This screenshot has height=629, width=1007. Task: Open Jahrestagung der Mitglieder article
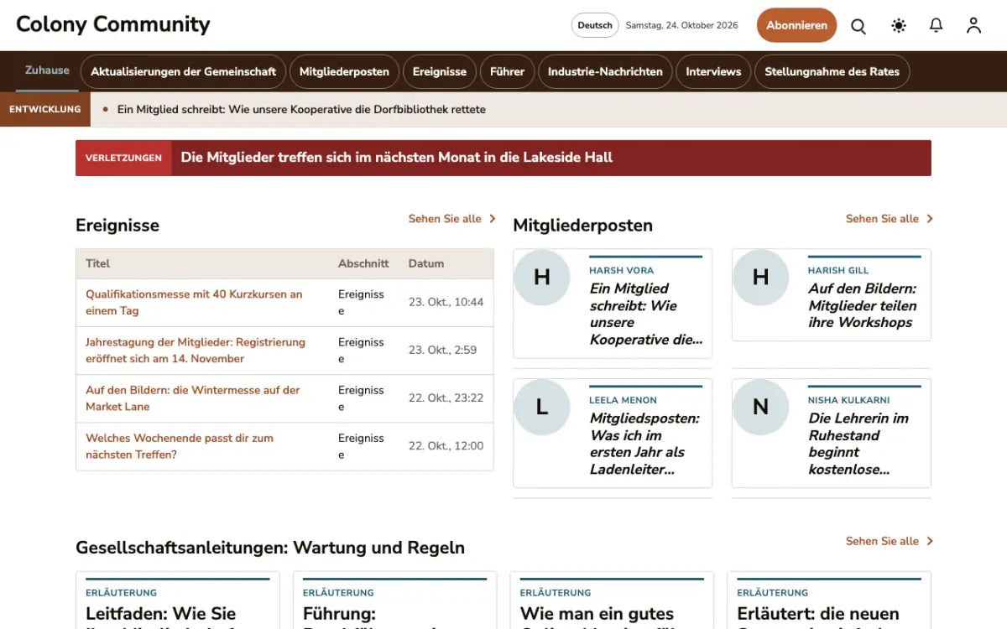(x=196, y=350)
